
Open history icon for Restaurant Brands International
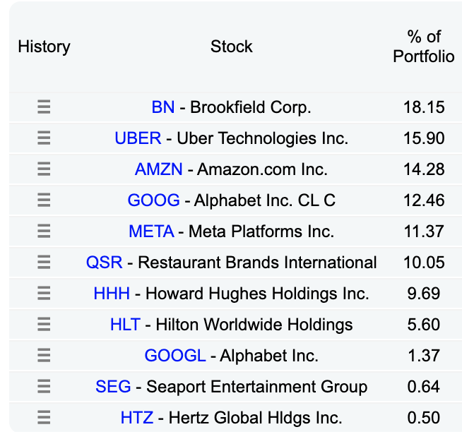44,263
